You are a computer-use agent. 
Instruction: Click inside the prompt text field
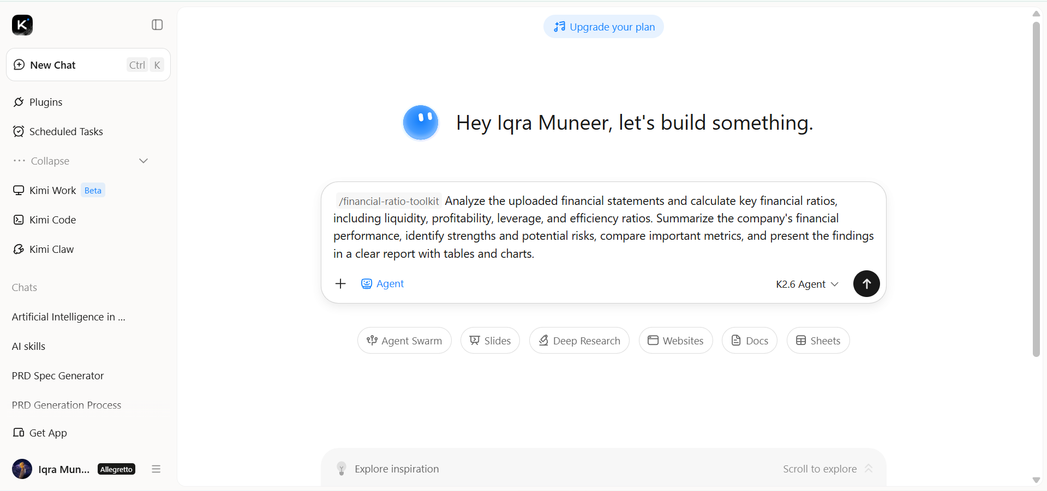[x=603, y=227]
